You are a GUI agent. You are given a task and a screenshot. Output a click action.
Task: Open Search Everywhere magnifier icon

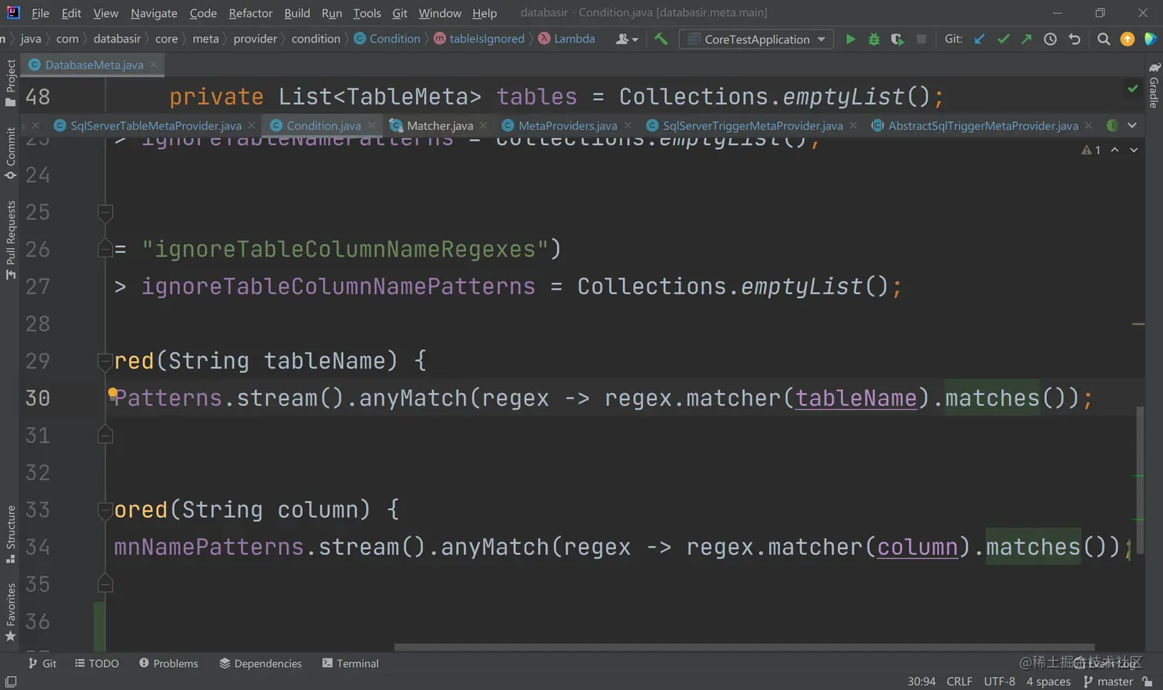point(1104,39)
